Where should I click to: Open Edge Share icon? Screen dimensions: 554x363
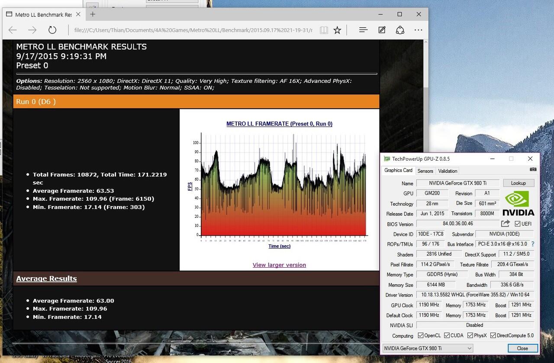(400, 30)
